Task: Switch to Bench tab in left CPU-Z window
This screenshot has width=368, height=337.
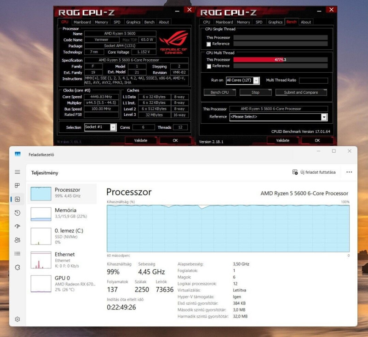Action: click(x=149, y=22)
